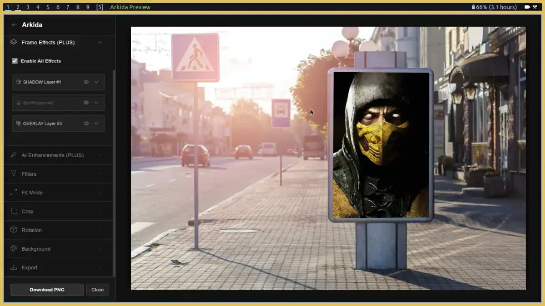Image resolution: width=545 pixels, height=306 pixels.
Task: Click the [5] layout indicator
Action: tap(99, 7)
